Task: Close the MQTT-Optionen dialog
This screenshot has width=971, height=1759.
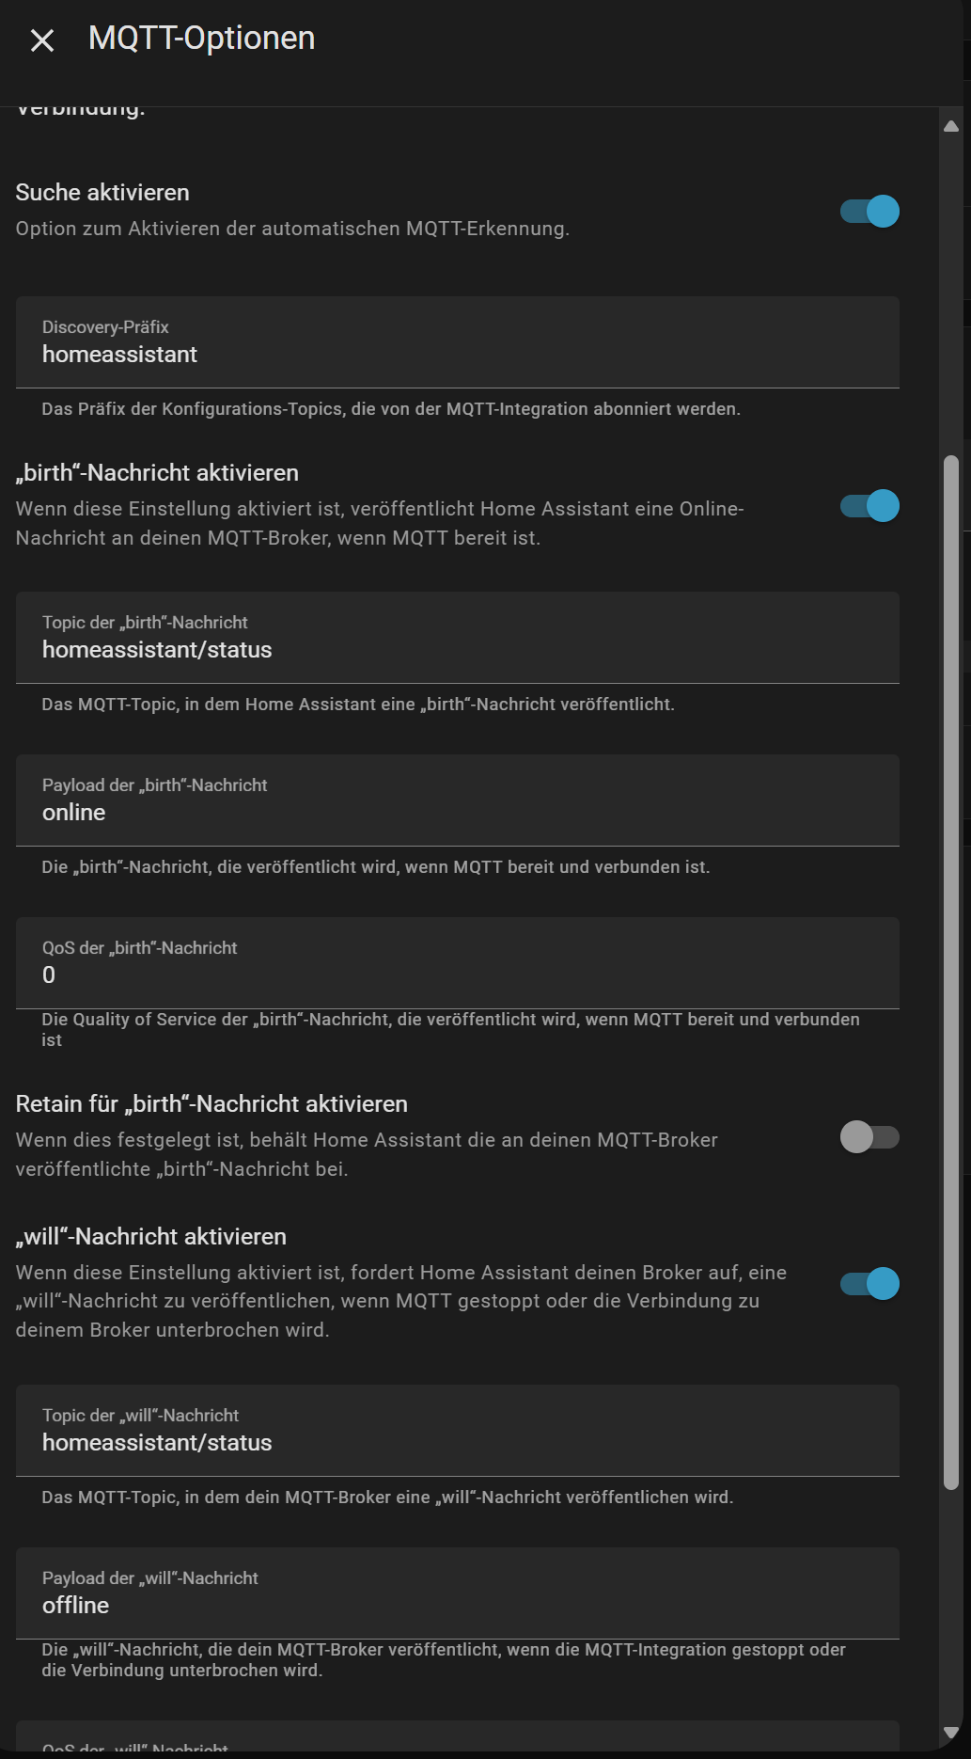Action: 42,40
